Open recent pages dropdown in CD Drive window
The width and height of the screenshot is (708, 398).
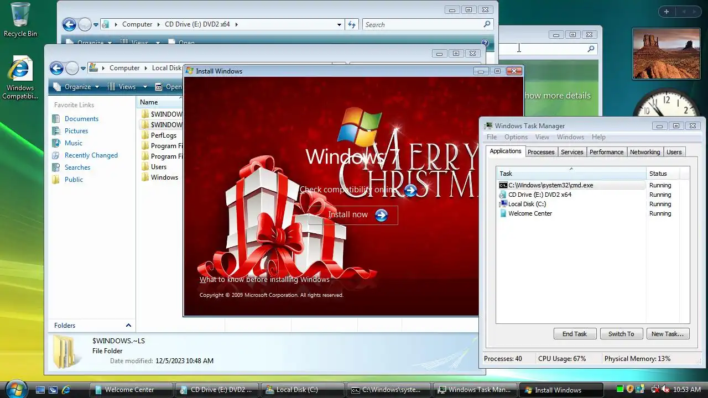(x=96, y=25)
